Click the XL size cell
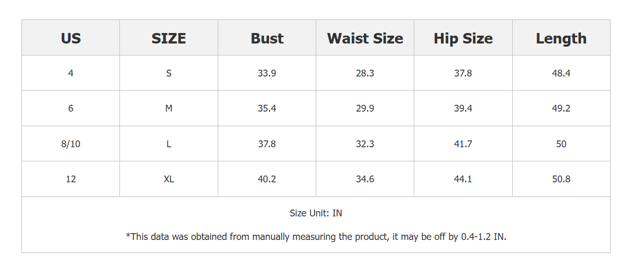This screenshot has height=274, width=642. coord(169,179)
